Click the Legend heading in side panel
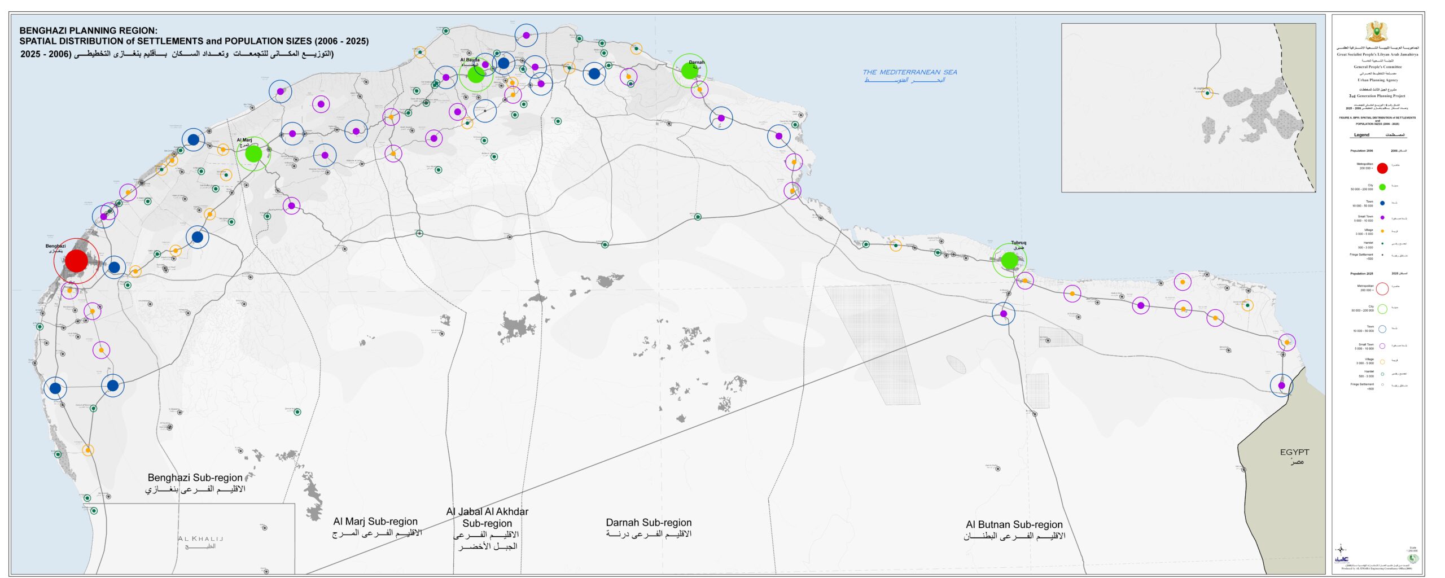Image resolution: width=1445 pixels, height=578 pixels. (x=1361, y=135)
